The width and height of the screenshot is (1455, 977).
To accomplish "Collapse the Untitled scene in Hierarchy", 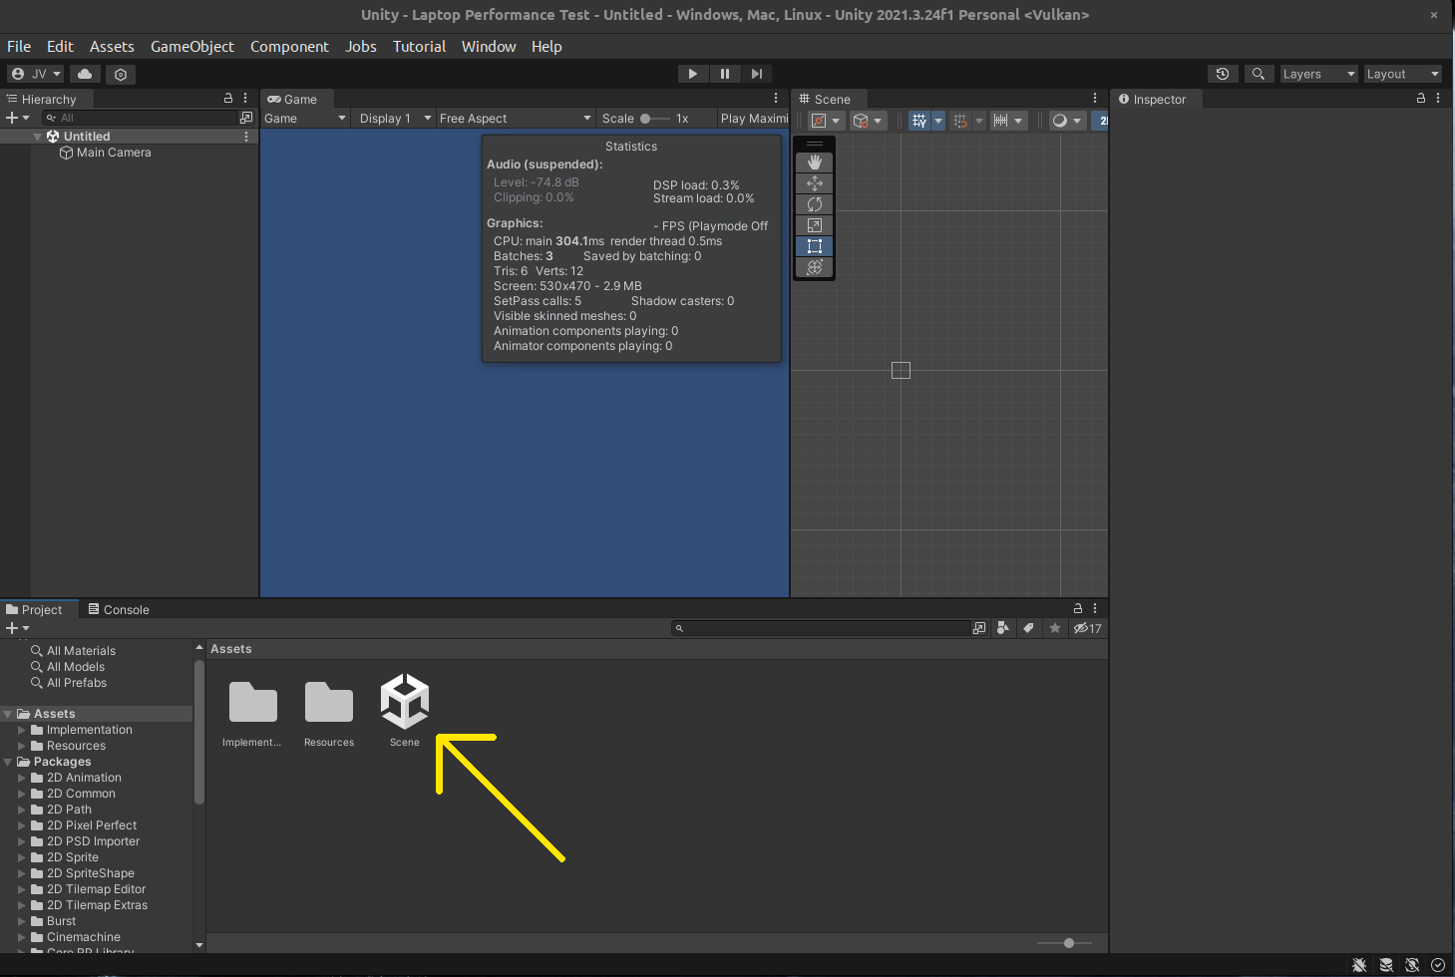I will pos(37,137).
